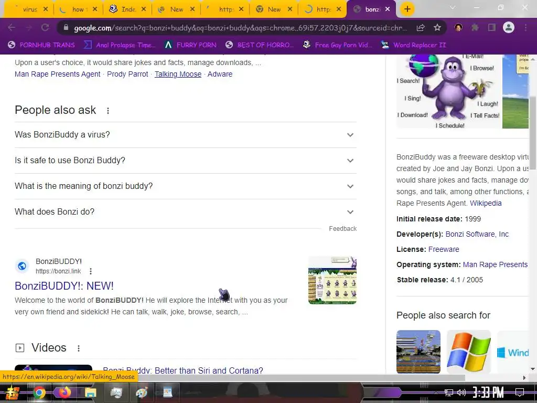Click the horizontal scrollbar right arrow
537x403 pixels.
click(x=524, y=378)
